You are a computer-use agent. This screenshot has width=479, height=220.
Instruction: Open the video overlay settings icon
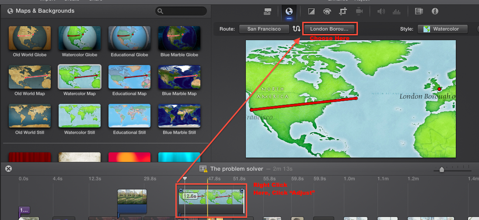pyautogui.click(x=267, y=12)
